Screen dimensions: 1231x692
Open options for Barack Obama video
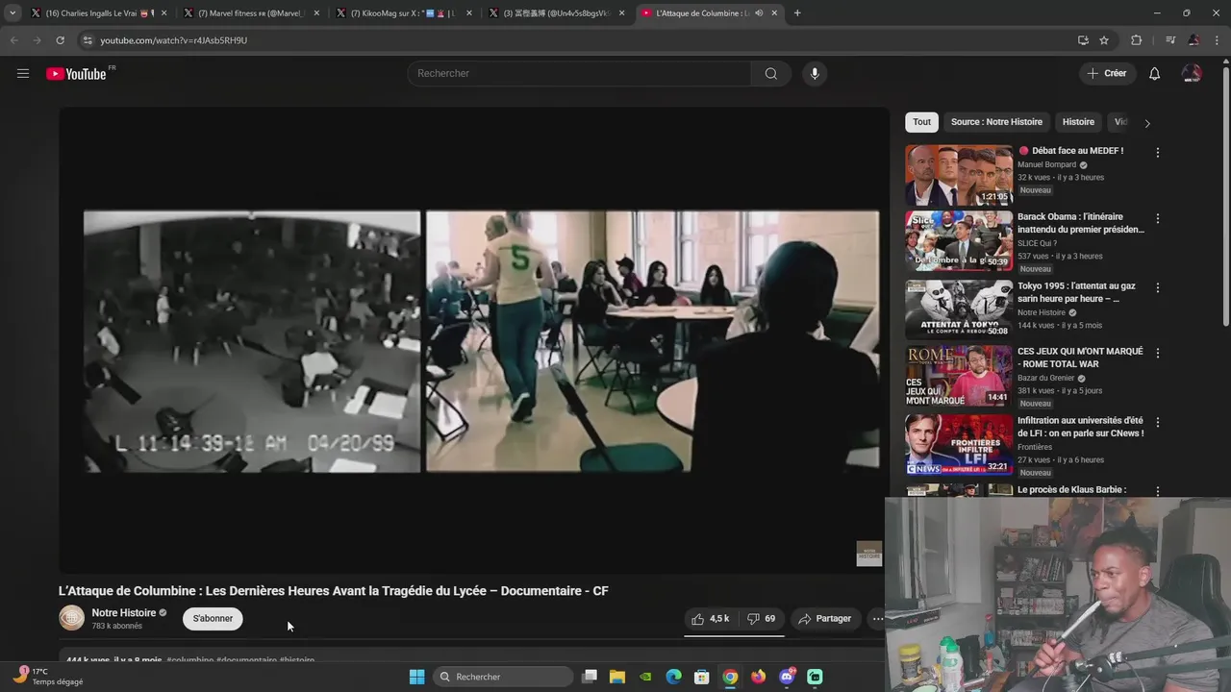click(1158, 219)
